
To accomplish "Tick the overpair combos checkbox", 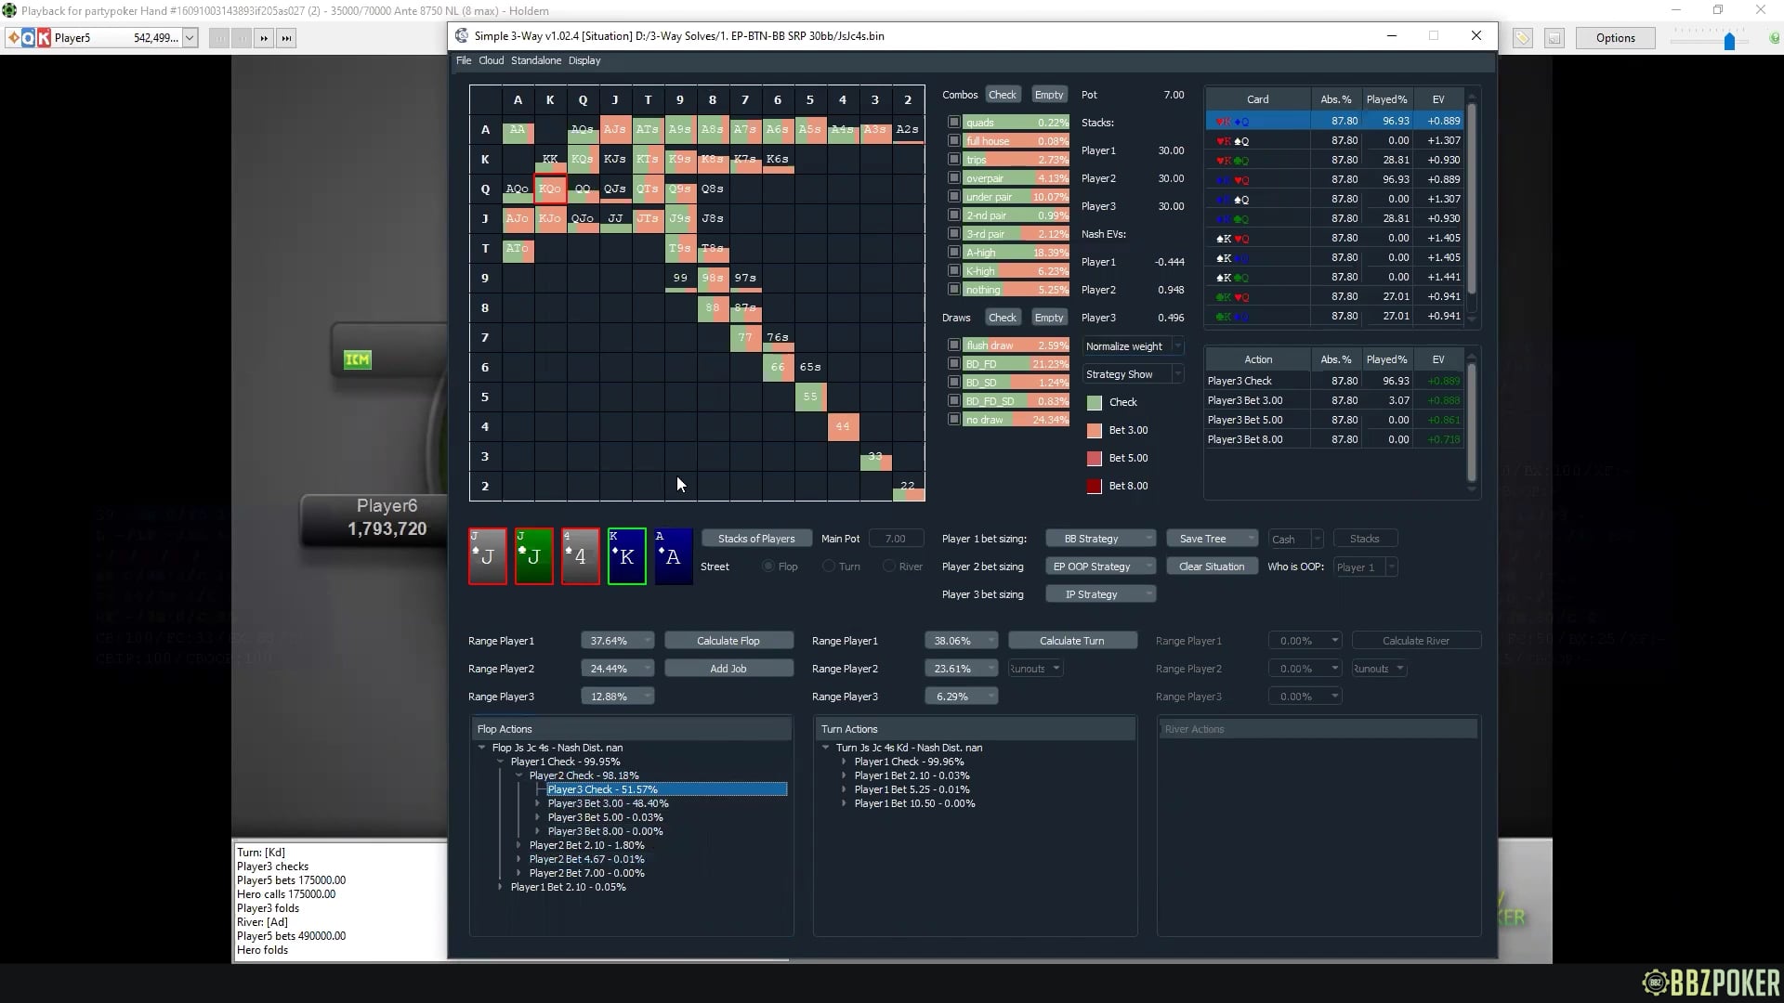I will [x=953, y=178].
